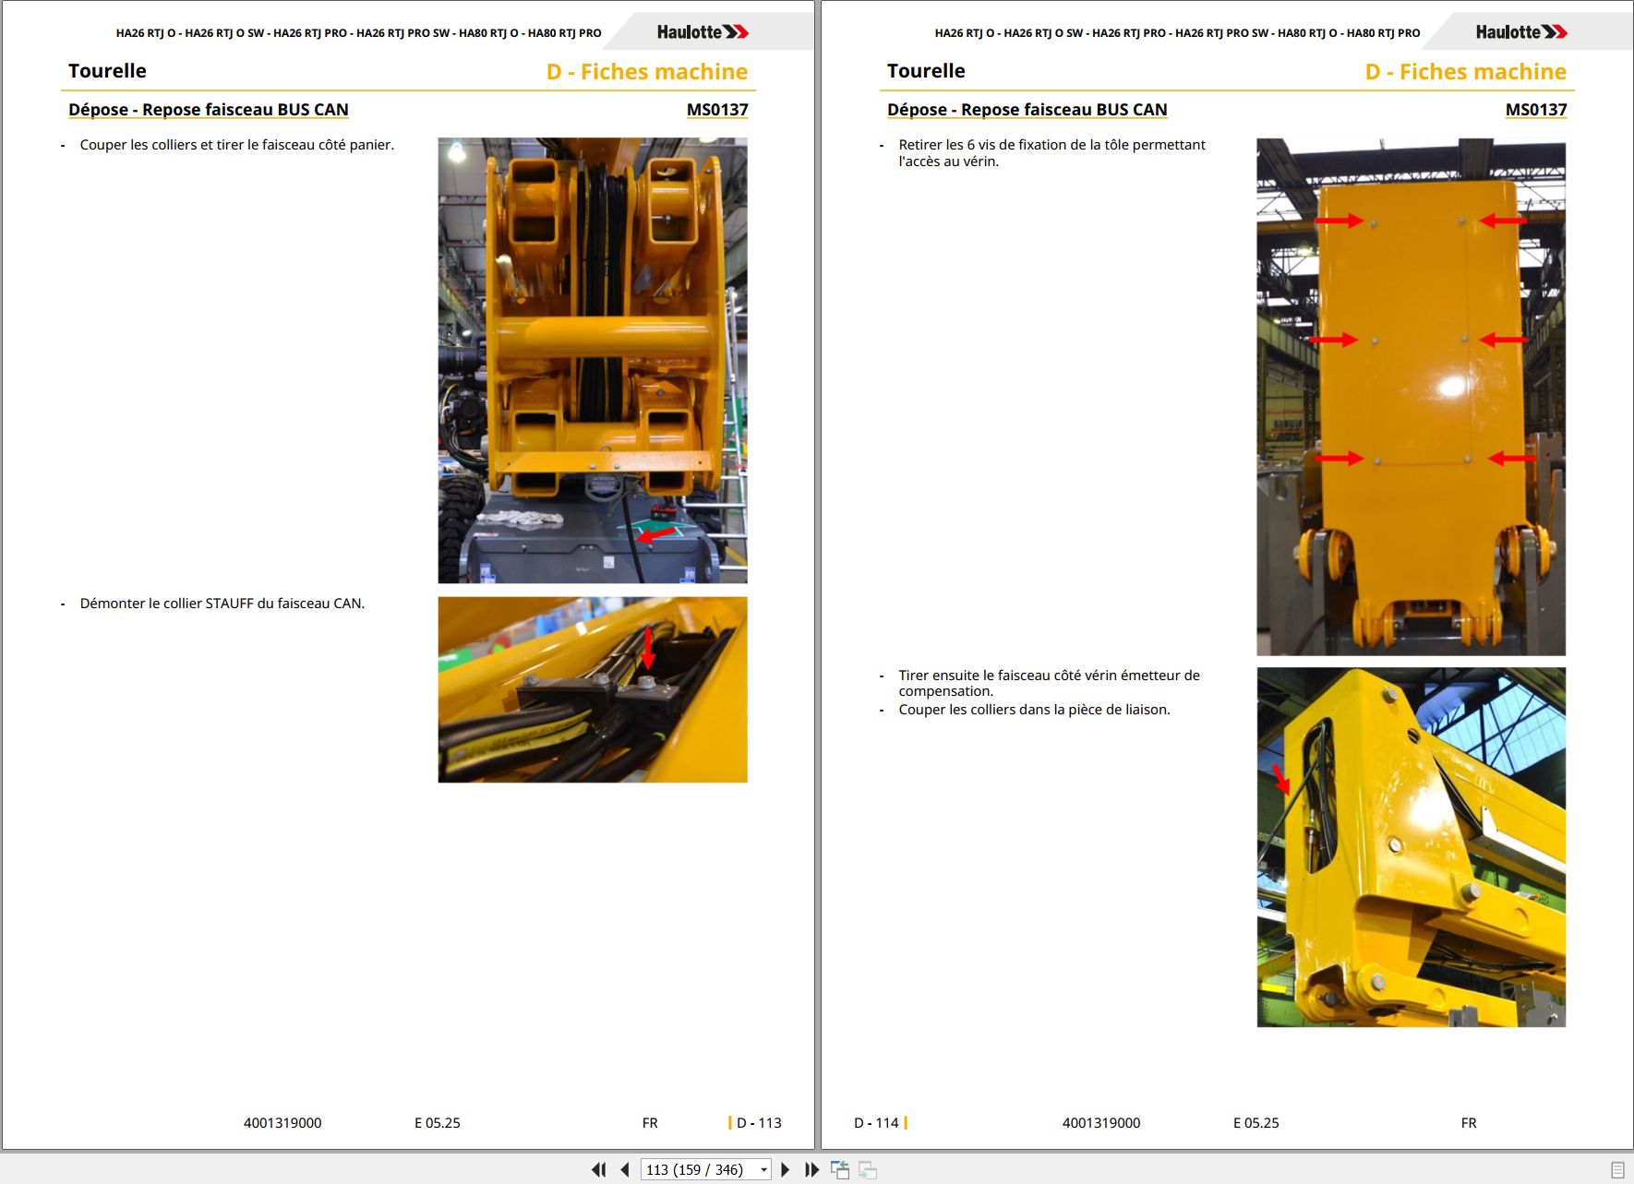Go to the previous page
The width and height of the screenshot is (1634, 1184).
click(x=625, y=1169)
